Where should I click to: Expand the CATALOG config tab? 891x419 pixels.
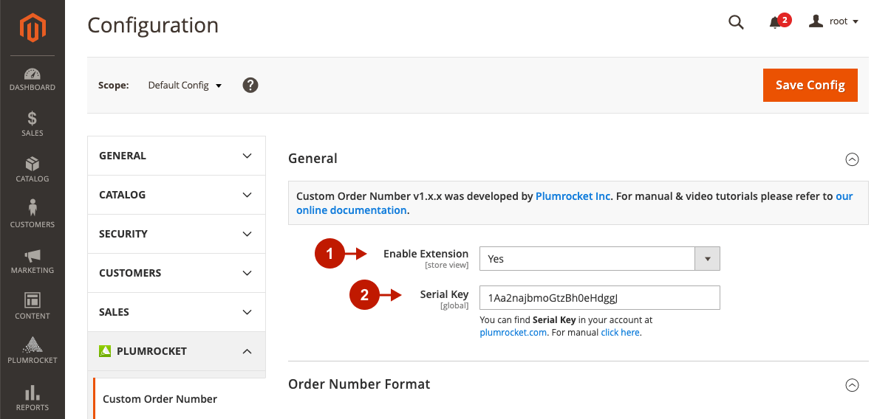click(x=177, y=195)
